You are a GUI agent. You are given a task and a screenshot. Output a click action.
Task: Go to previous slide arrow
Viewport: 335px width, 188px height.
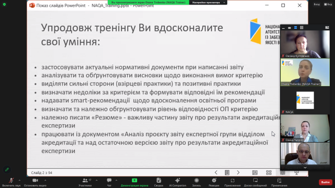216,172
